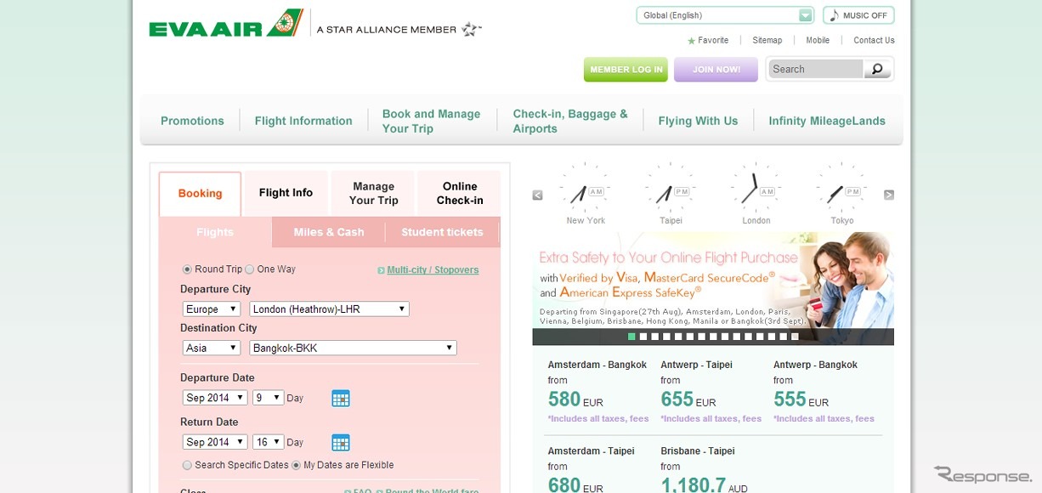Image resolution: width=1042 pixels, height=493 pixels.
Task: Switch to the Booking tab
Action: tap(200, 194)
